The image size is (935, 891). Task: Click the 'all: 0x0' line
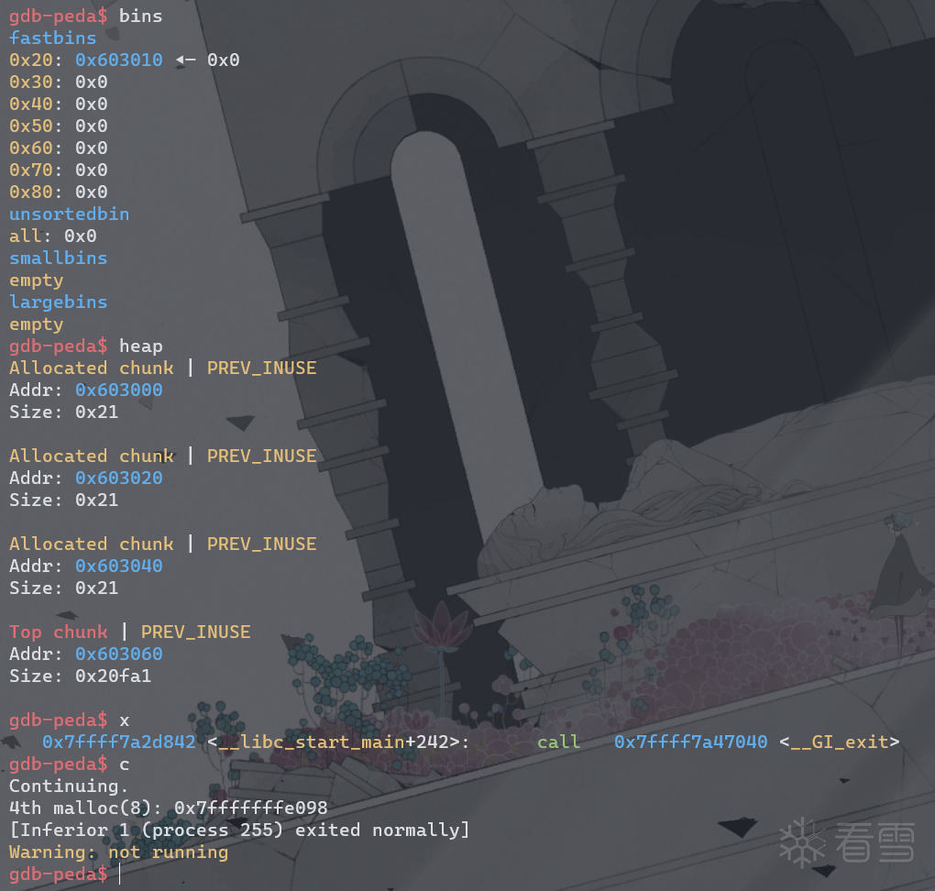[x=53, y=236]
